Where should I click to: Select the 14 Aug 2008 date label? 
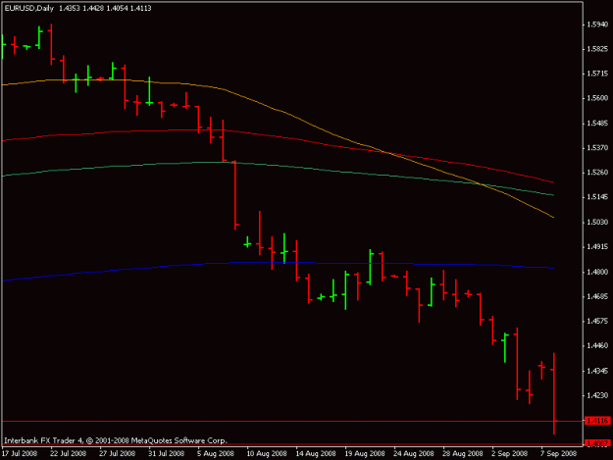coord(316,453)
